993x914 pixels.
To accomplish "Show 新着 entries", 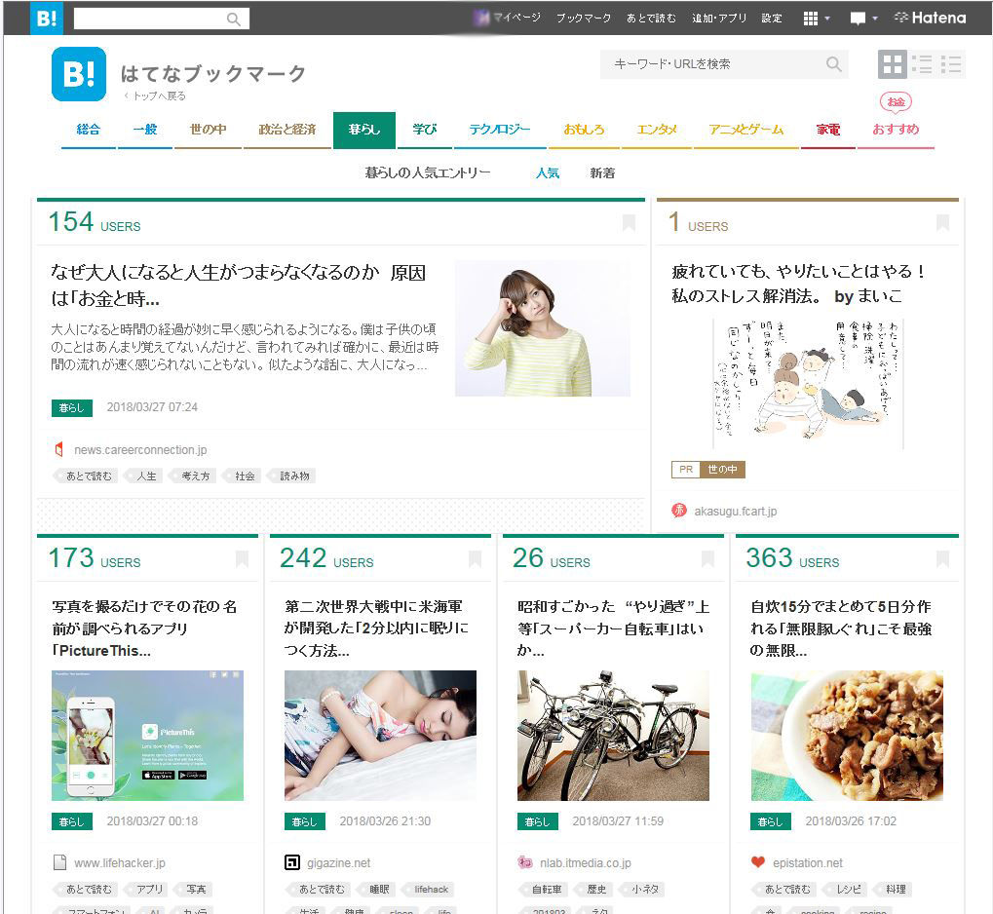I will [602, 172].
